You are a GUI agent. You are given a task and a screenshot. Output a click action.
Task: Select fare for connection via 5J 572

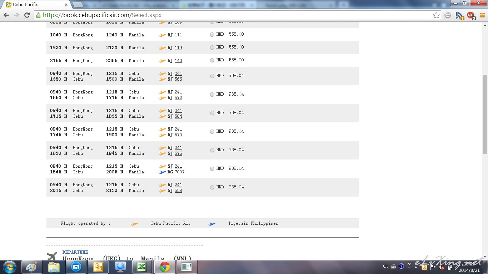click(212, 95)
